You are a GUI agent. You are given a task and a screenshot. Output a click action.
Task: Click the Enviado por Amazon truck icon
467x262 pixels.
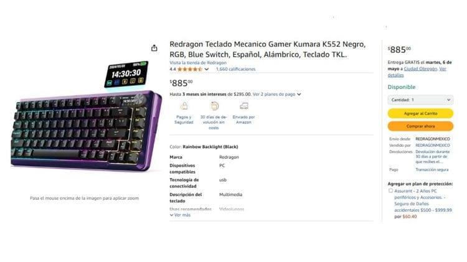244,106
